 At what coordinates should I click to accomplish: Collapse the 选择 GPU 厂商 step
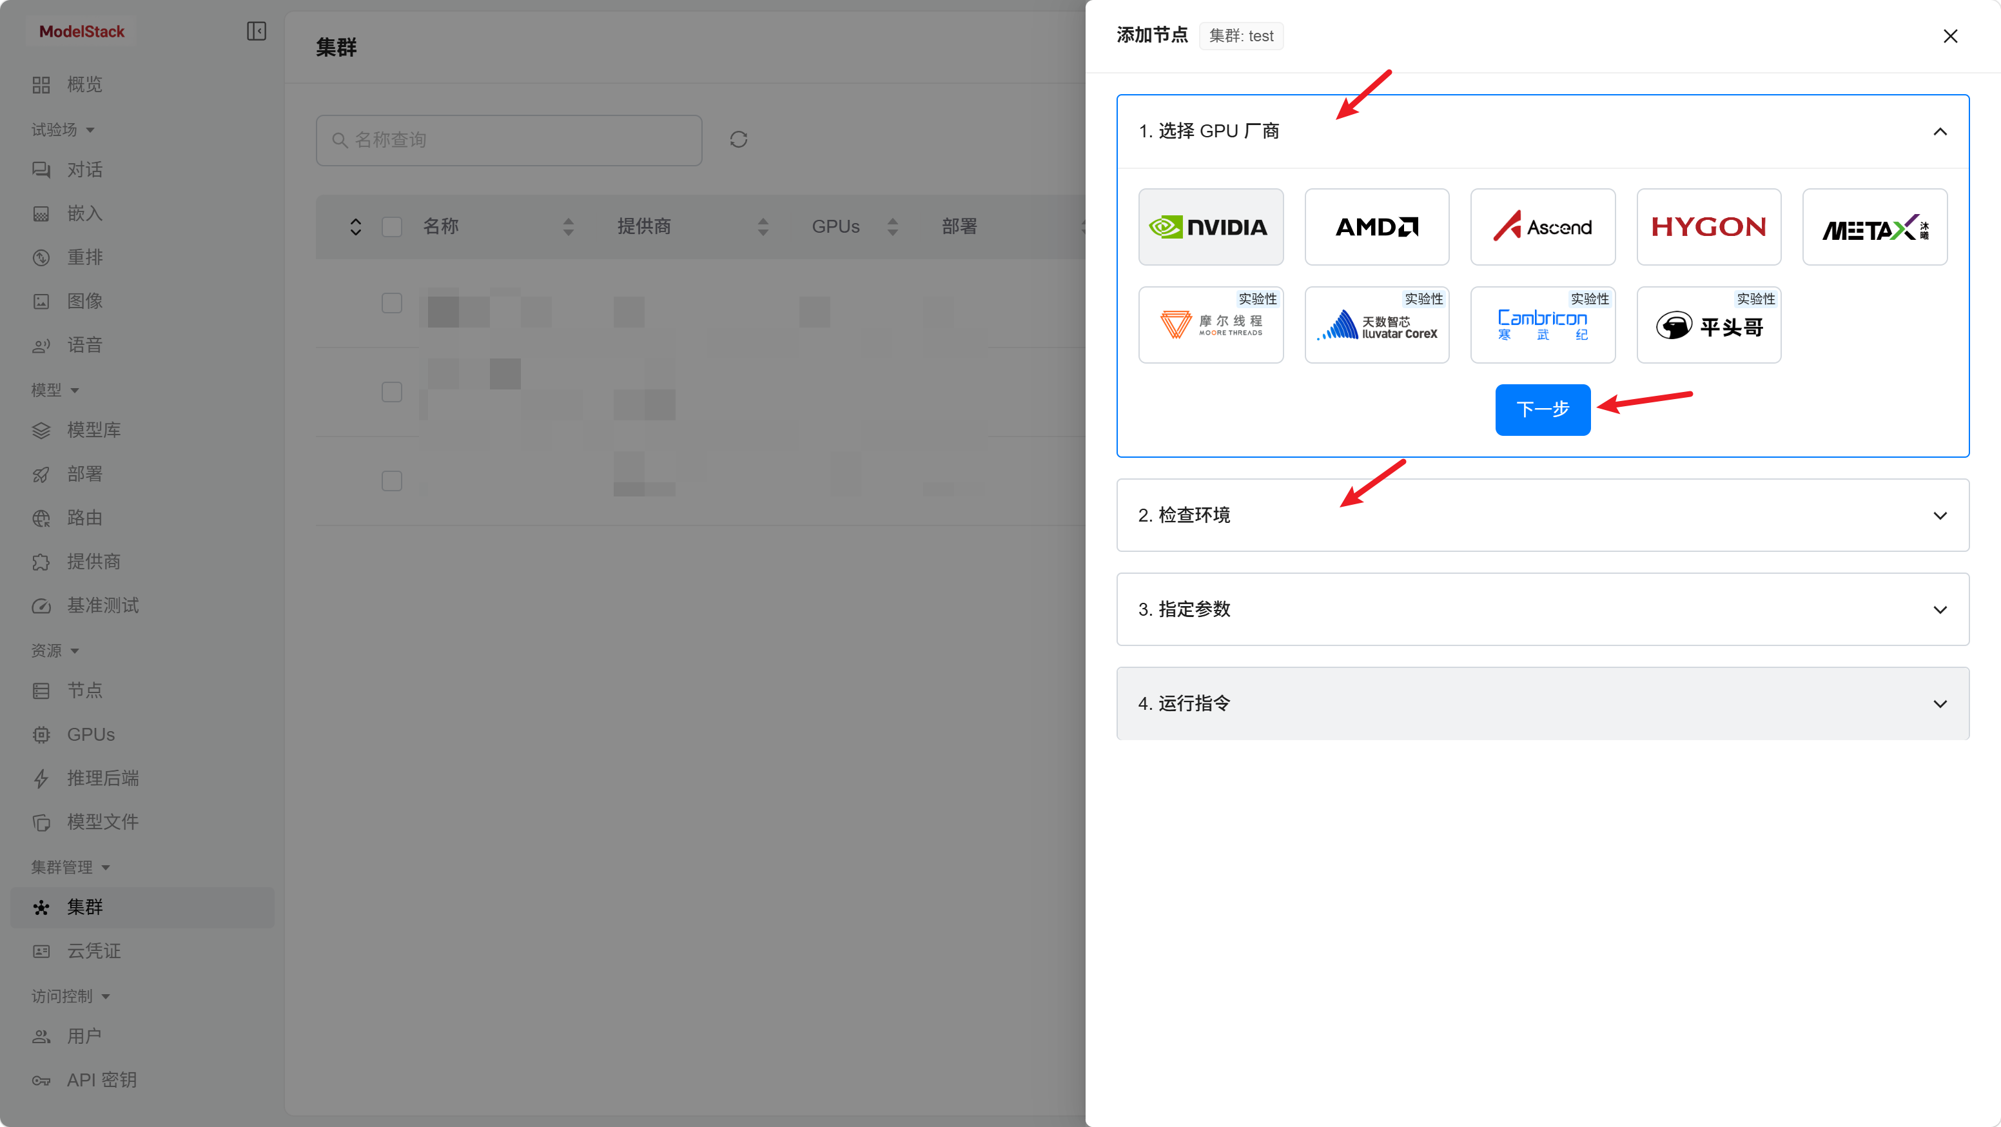1543,132
